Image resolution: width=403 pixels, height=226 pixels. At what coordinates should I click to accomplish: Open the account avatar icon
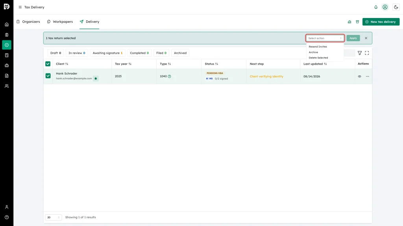click(x=385, y=7)
